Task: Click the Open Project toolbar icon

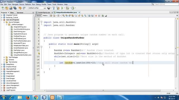Action: click(11, 8)
